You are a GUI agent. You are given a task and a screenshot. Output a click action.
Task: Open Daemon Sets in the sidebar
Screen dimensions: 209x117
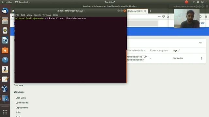coord(22,103)
